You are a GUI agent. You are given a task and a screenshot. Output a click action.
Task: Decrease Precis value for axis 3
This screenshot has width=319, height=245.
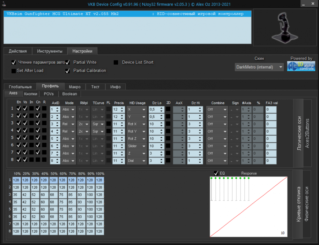[122, 125]
